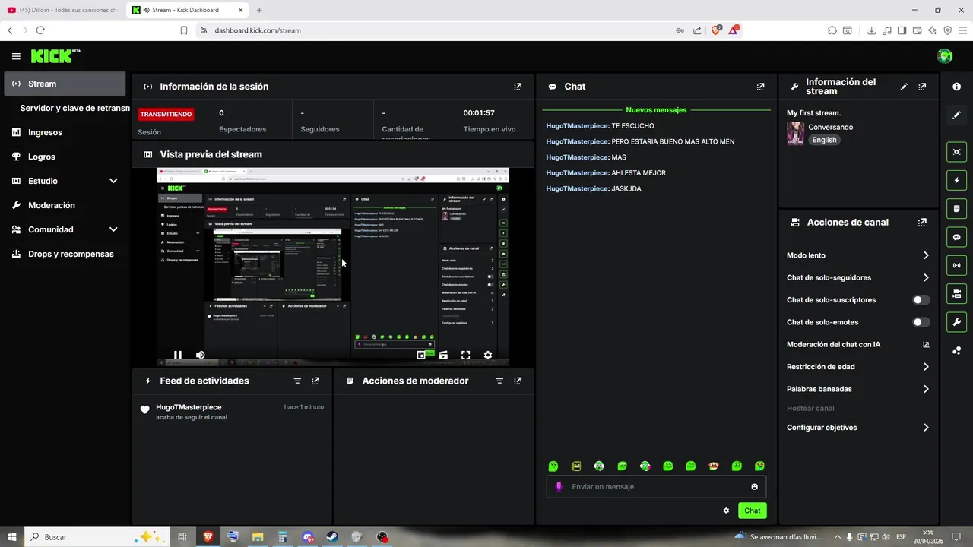Viewport: 973px width, 547px height.
Task: Toggle the lightning activity widget in right rail
Action: pyautogui.click(x=956, y=181)
